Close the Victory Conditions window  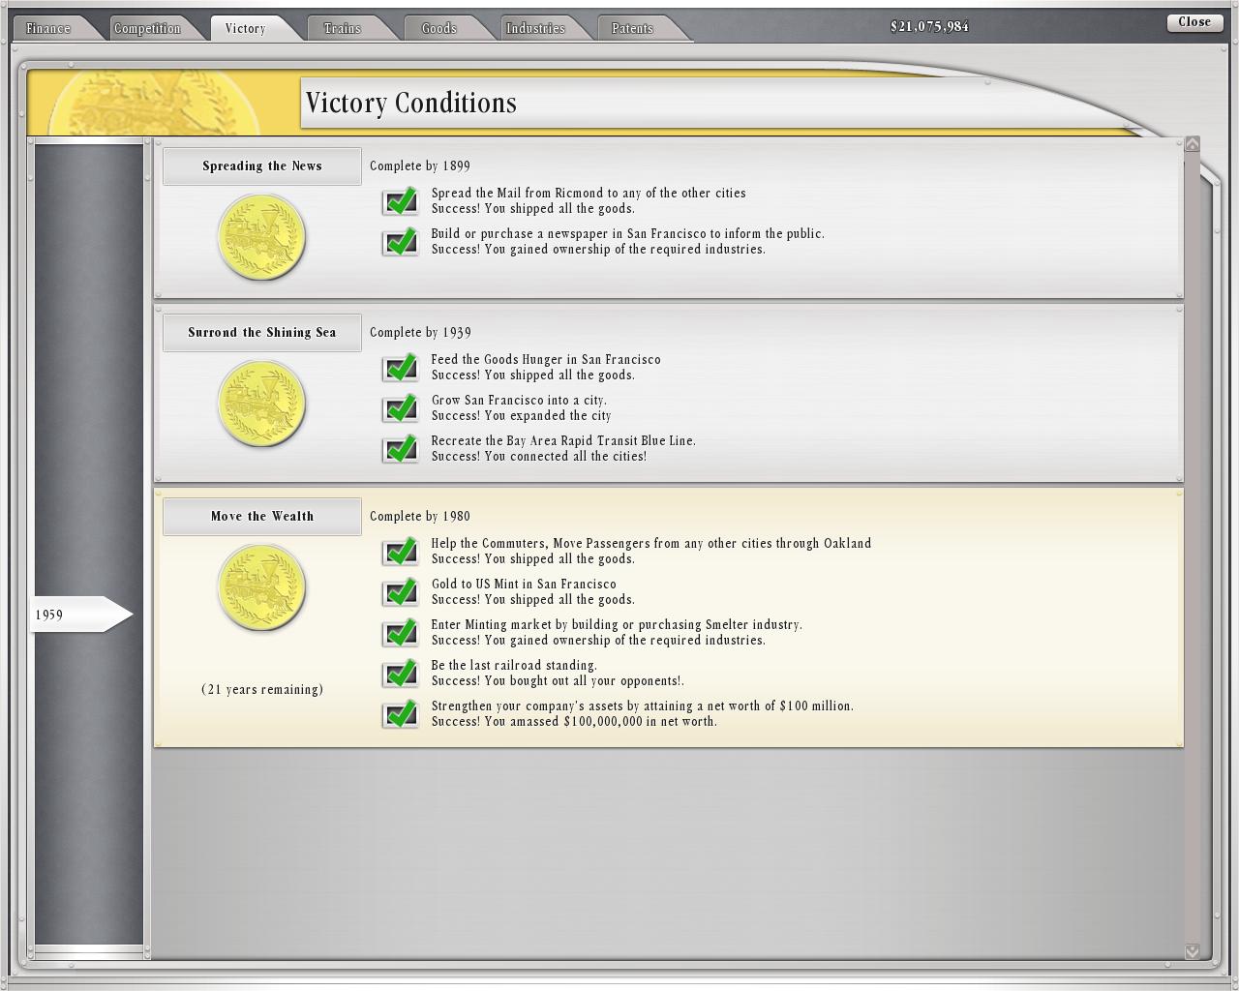(1194, 22)
